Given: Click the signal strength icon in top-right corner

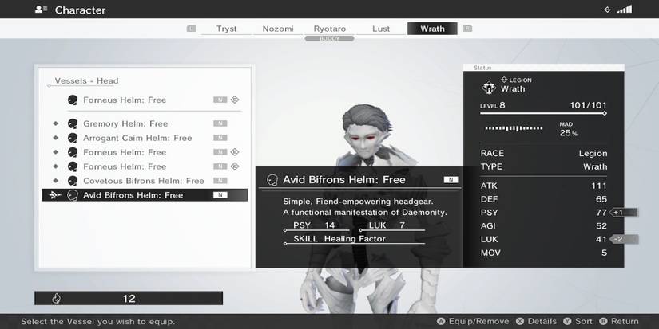Looking at the screenshot, I should [x=624, y=10].
